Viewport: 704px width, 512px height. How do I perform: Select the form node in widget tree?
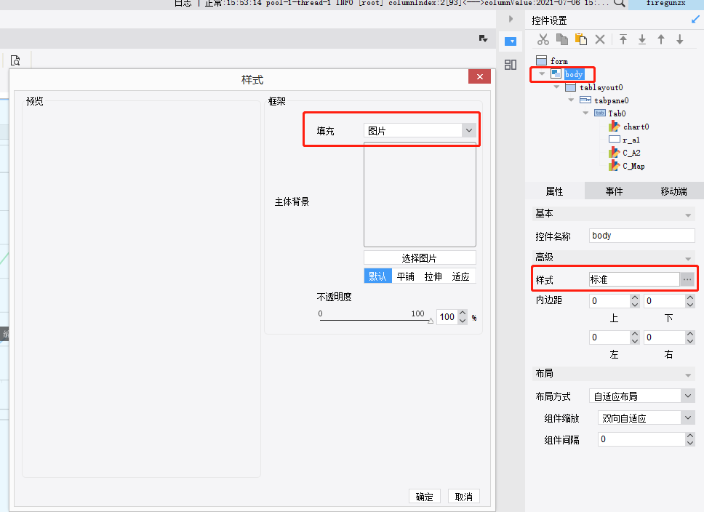point(559,61)
